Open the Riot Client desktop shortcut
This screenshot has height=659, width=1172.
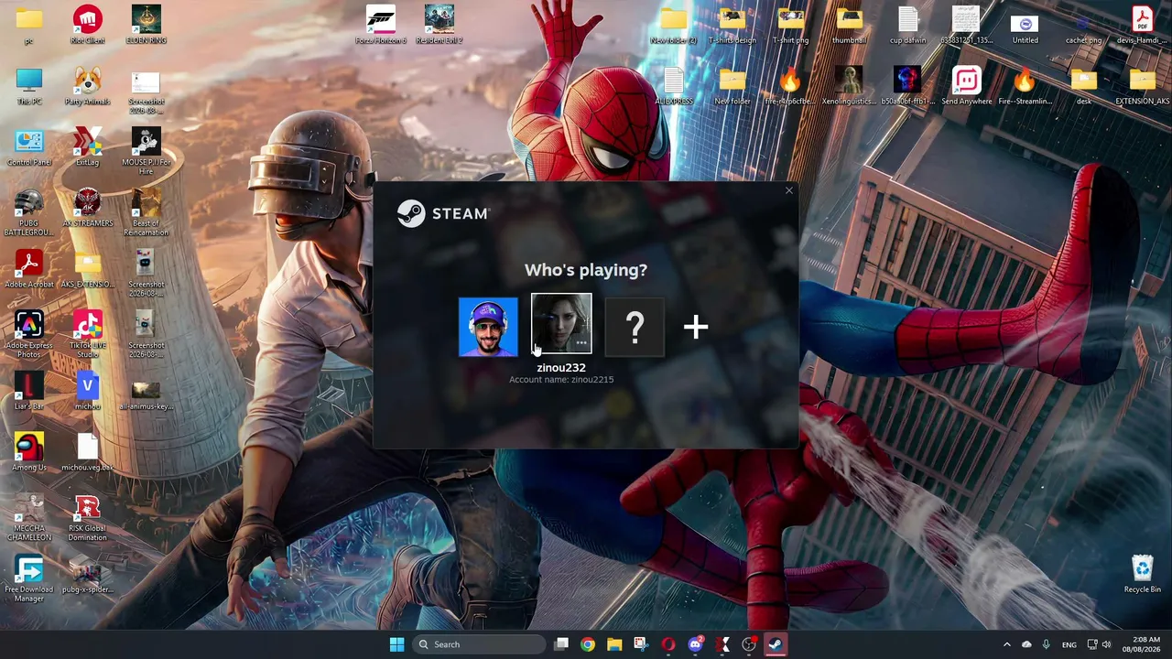(88, 25)
